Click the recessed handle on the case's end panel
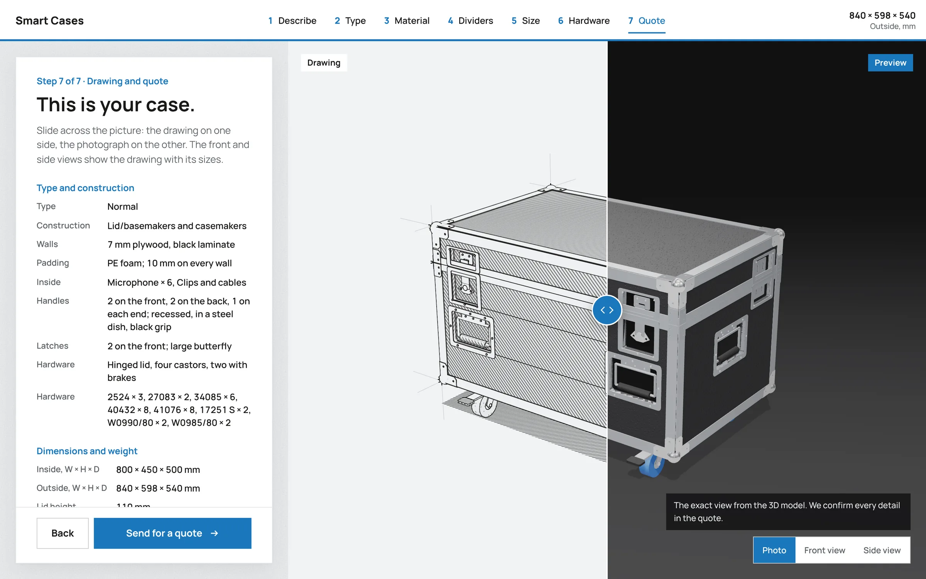The height and width of the screenshot is (579, 926). [730, 345]
